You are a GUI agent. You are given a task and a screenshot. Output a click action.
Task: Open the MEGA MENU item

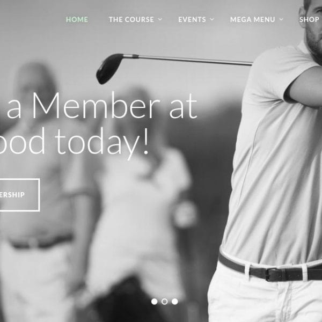tap(252, 19)
